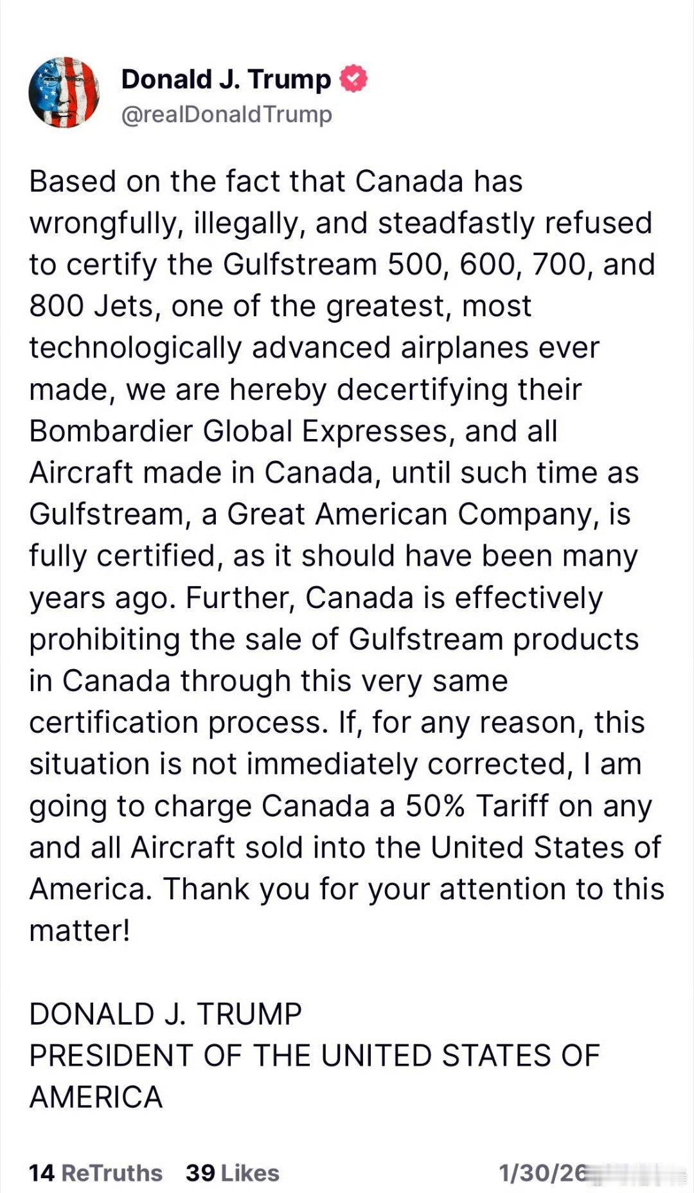This screenshot has width=694, height=1193.
Task: Click "800 Jets" in the post text
Action: pos(92,307)
